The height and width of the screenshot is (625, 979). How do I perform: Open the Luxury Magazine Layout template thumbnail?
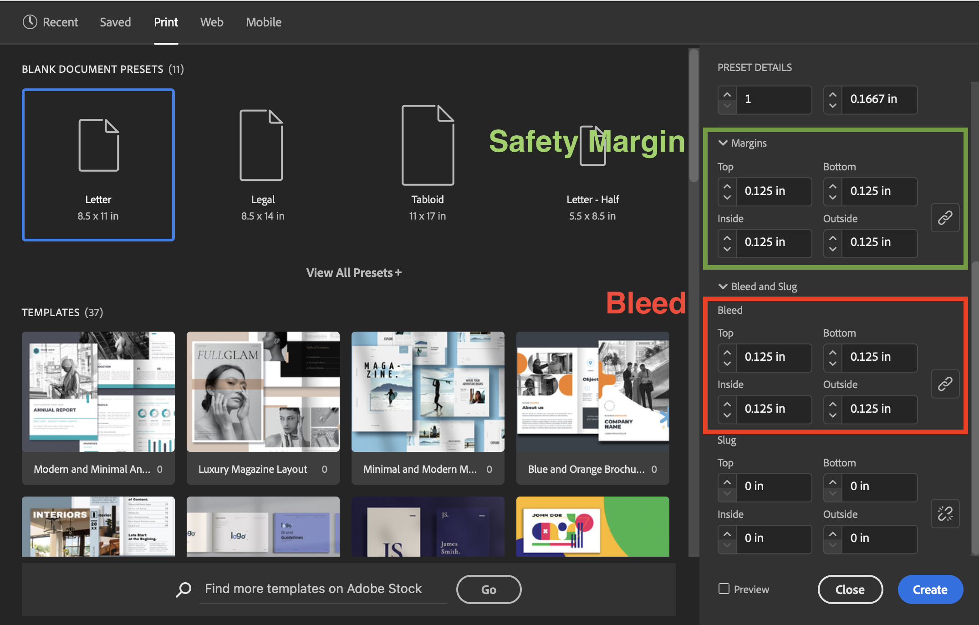(x=263, y=392)
